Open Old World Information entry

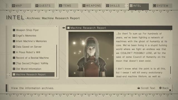click(33, 69)
